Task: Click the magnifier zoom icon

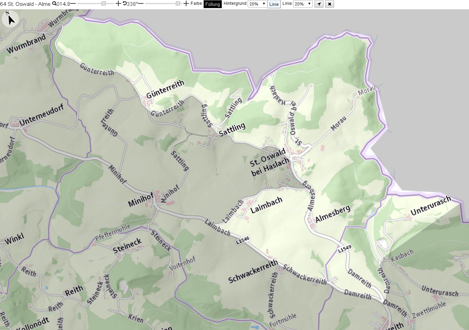Action: click(54, 4)
